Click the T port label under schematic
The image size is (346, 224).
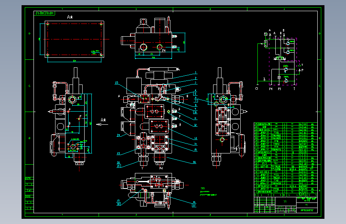click(294, 88)
